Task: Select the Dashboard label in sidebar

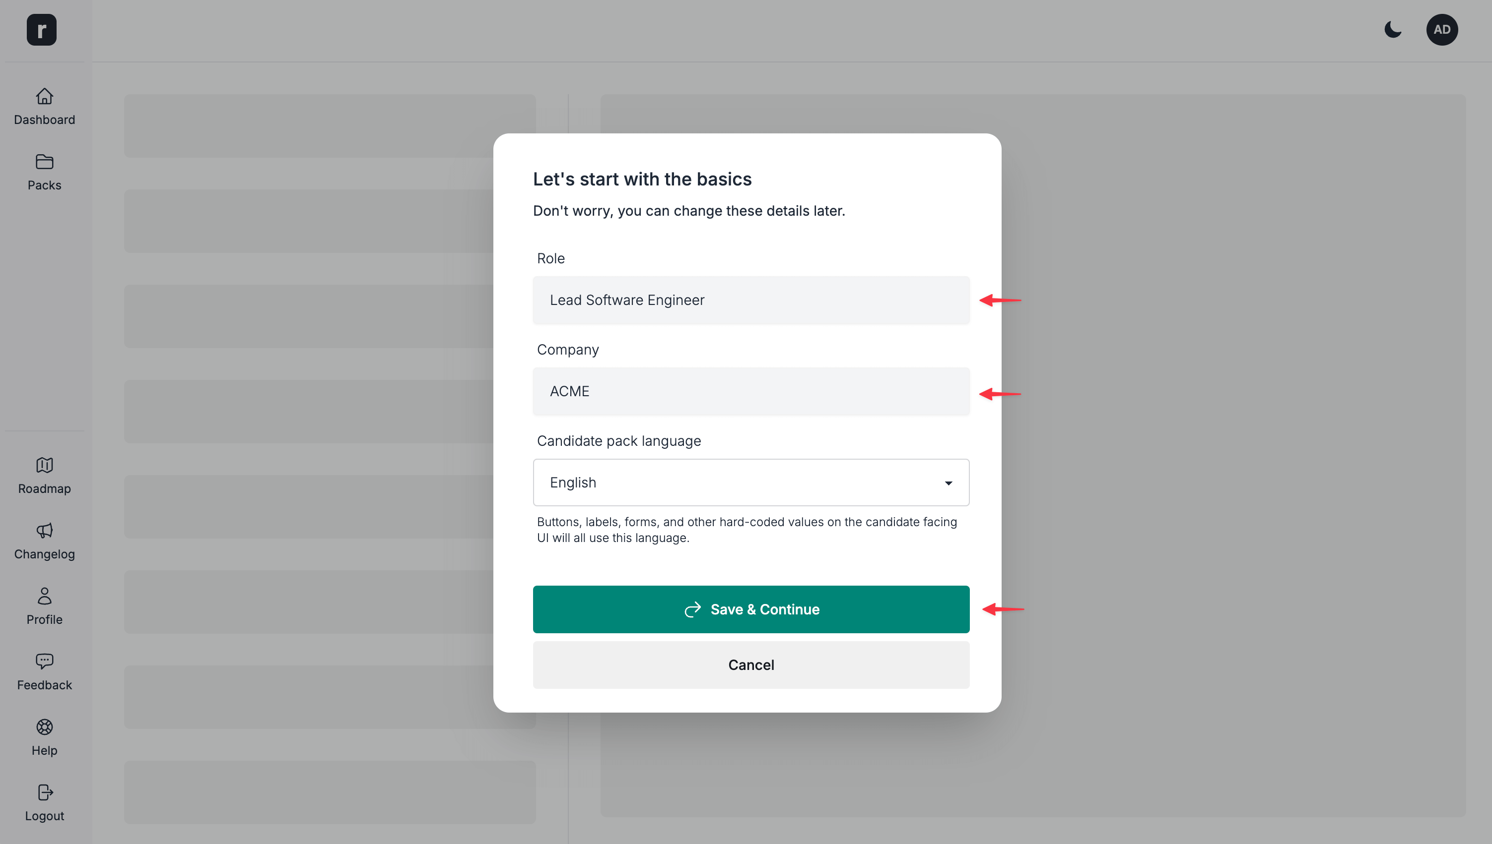Action: [x=44, y=120]
